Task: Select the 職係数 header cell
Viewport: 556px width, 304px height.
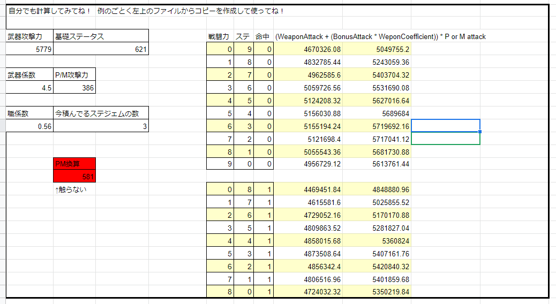Action: 30,113
